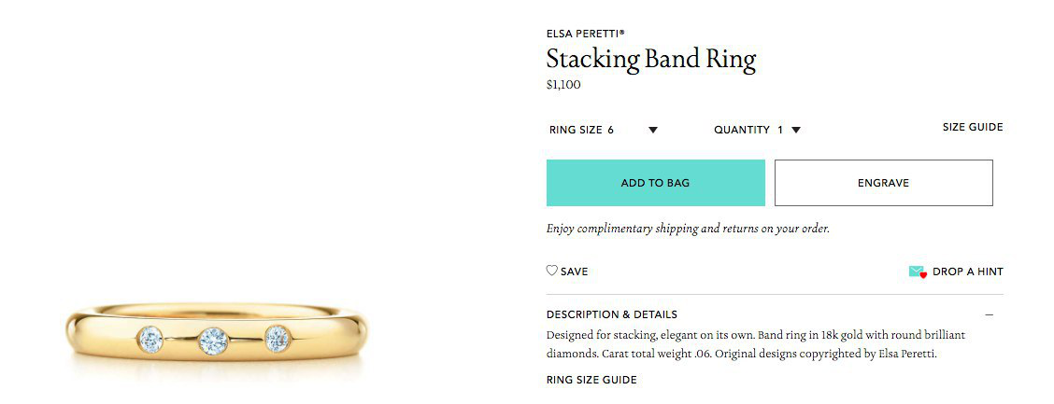The image size is (1054, 404).
Task: Click the heart Save icon
Action: click(x=552, y=272)
